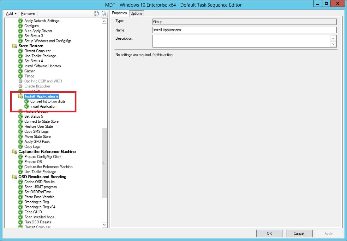Click the Install Applications group folder icon
This screenshot has width=347, height=241.
pos(20,96)
